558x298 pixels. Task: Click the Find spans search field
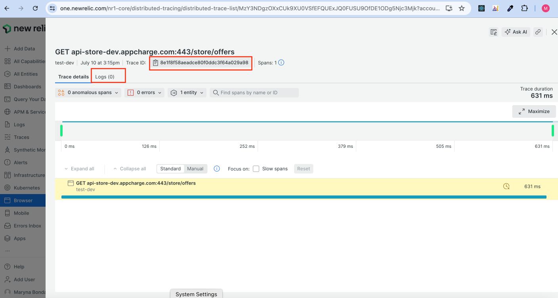tap(254, 92)
